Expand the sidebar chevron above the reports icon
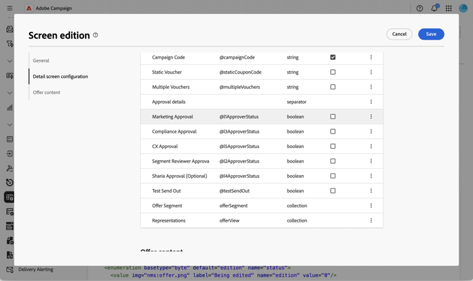 point(9,93)
